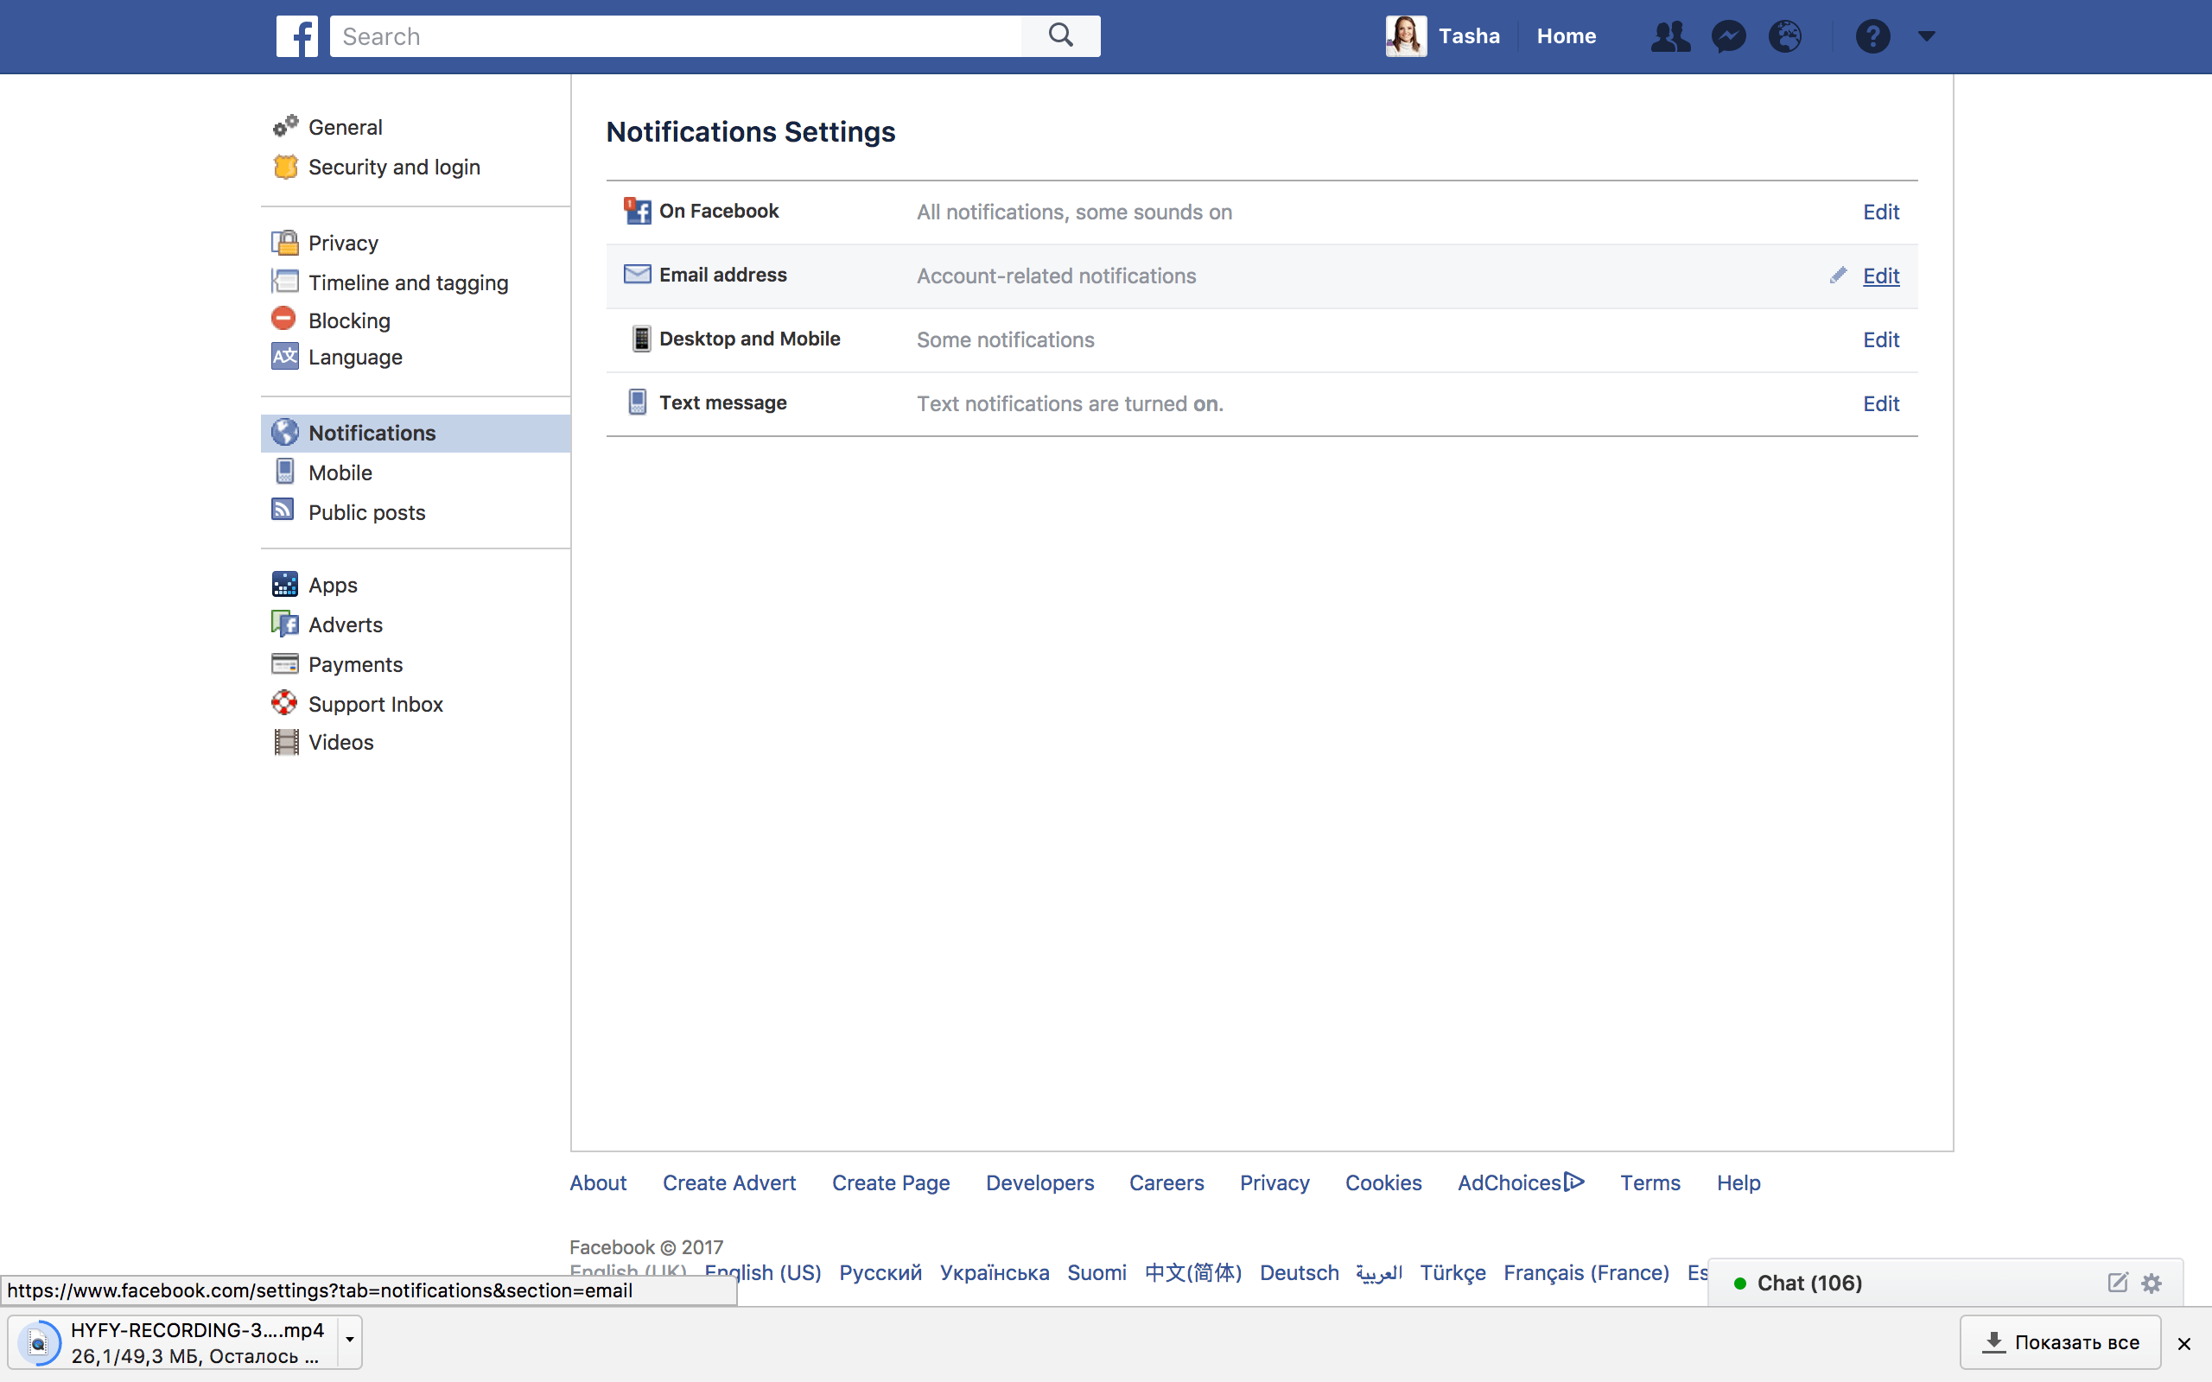Screen dimensions: 2212x1382
Task: Edit the Text message notification settings
Action: coord(1880,404)
